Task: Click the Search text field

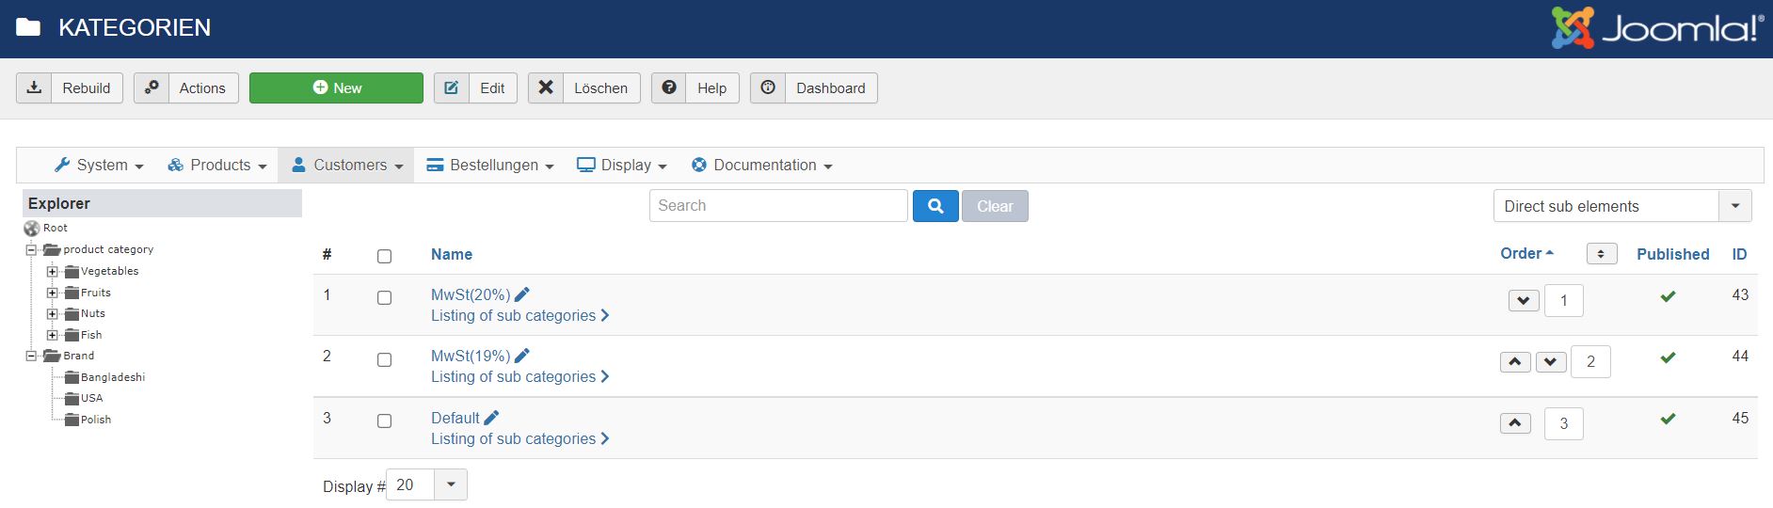Action: click(x=777, y=206)
